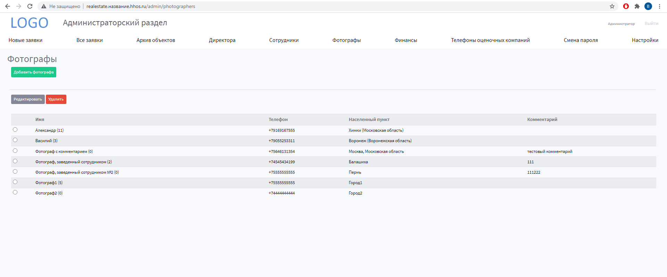The image size is (667, 277).
Task: Click the тестовый комментарий cell
Action: click(550, 152)
